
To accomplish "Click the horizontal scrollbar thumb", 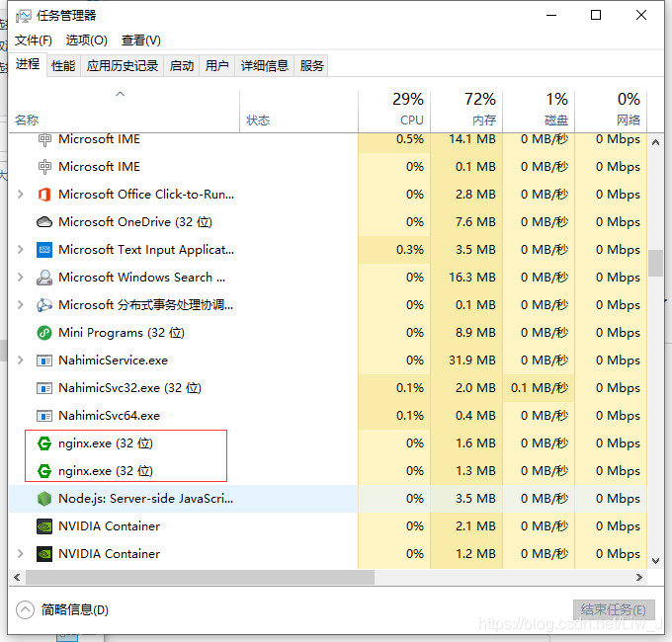I will click(200, 578).
